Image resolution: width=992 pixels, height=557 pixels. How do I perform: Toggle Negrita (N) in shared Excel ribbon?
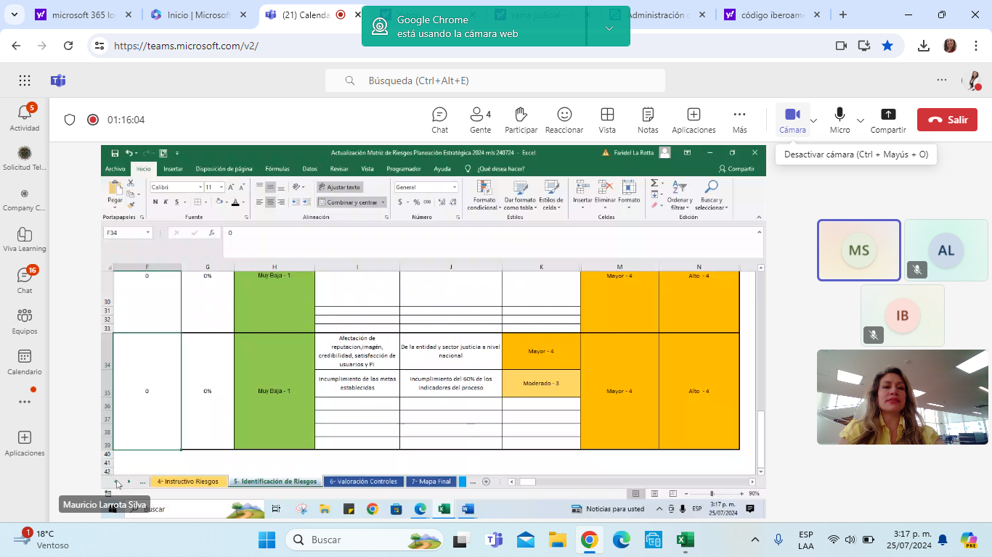click(x=156, y=202)
